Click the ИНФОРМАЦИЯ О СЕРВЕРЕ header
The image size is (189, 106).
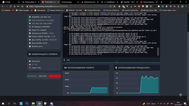point(44,54)
